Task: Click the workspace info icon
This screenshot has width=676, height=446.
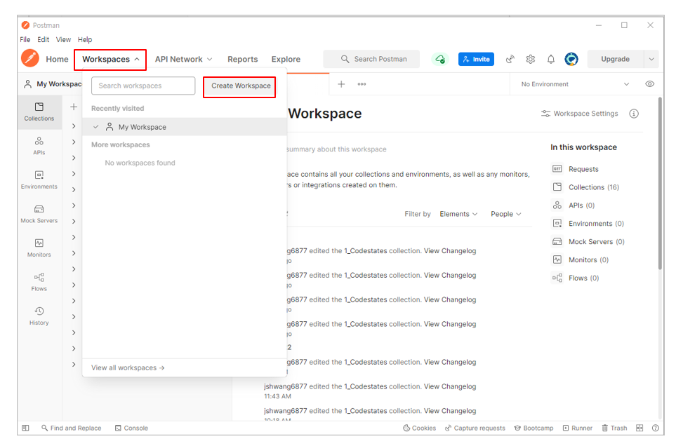Action: [x=634, y=114]
